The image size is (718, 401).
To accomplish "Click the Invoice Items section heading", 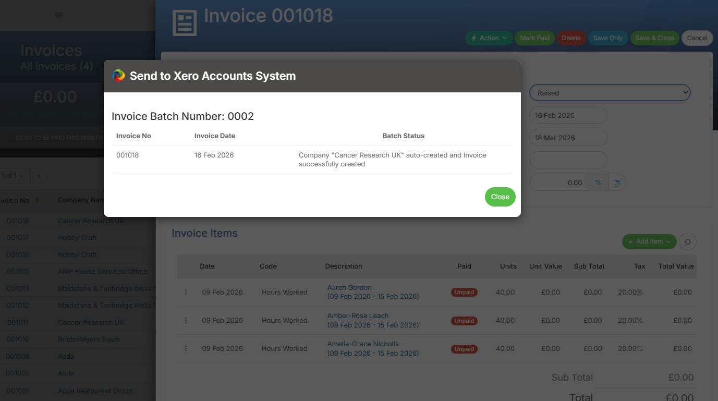I will [204, 233].
